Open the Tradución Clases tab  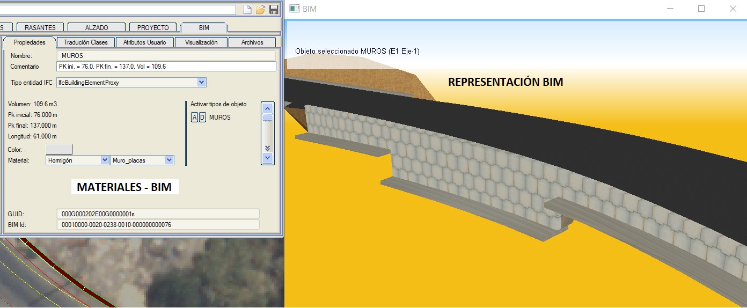point(86,42)
